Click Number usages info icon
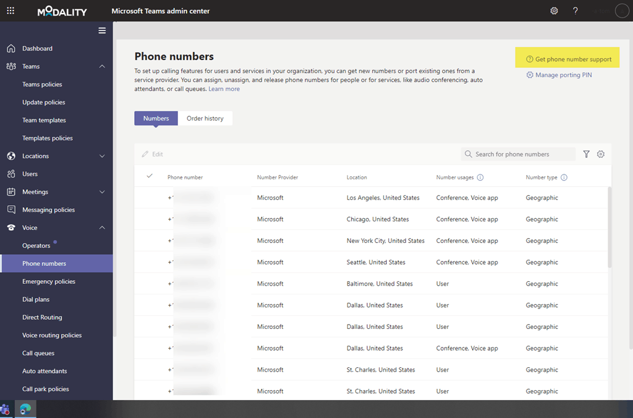Image resolution: width=633 pixels, height=418 pixels. 480,177
